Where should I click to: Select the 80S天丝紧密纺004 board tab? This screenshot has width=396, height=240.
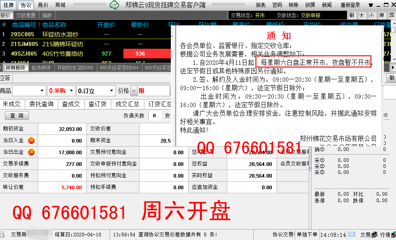[119, 68]
